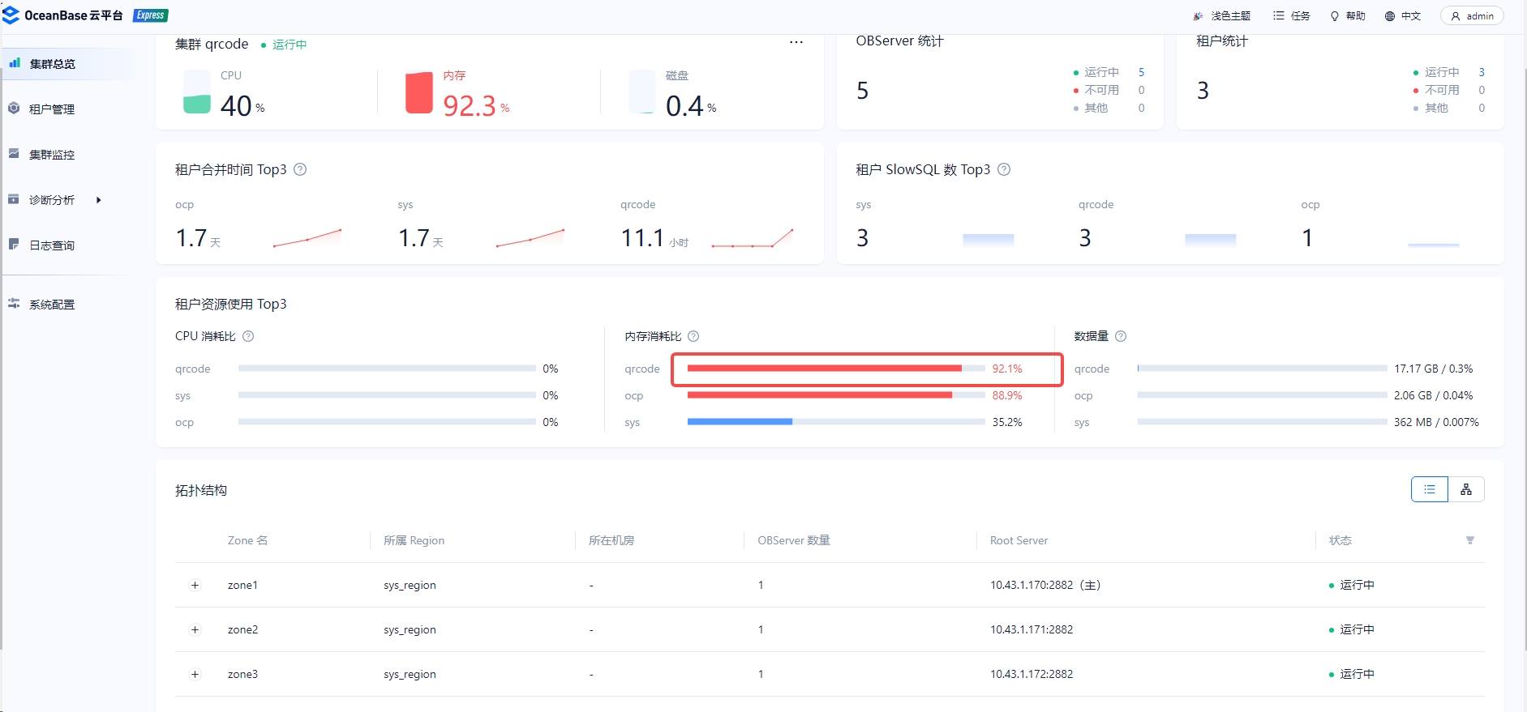Expand the zone2 row

pos(195,629)
